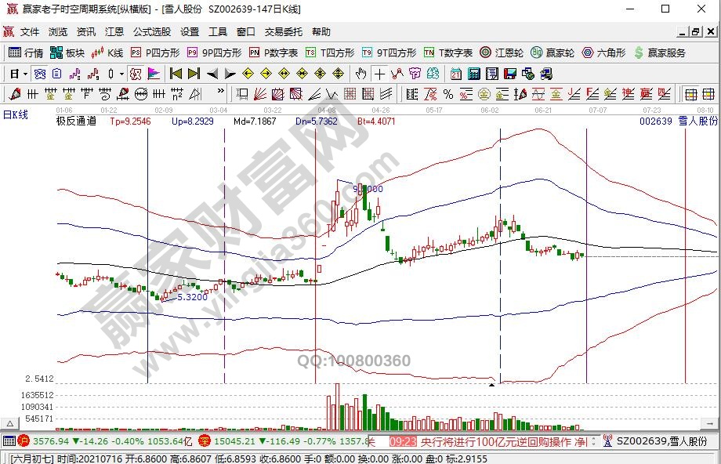721x464 pixels.
Task: Open the 公式选股 menu
Action: [x=151, y=32]
